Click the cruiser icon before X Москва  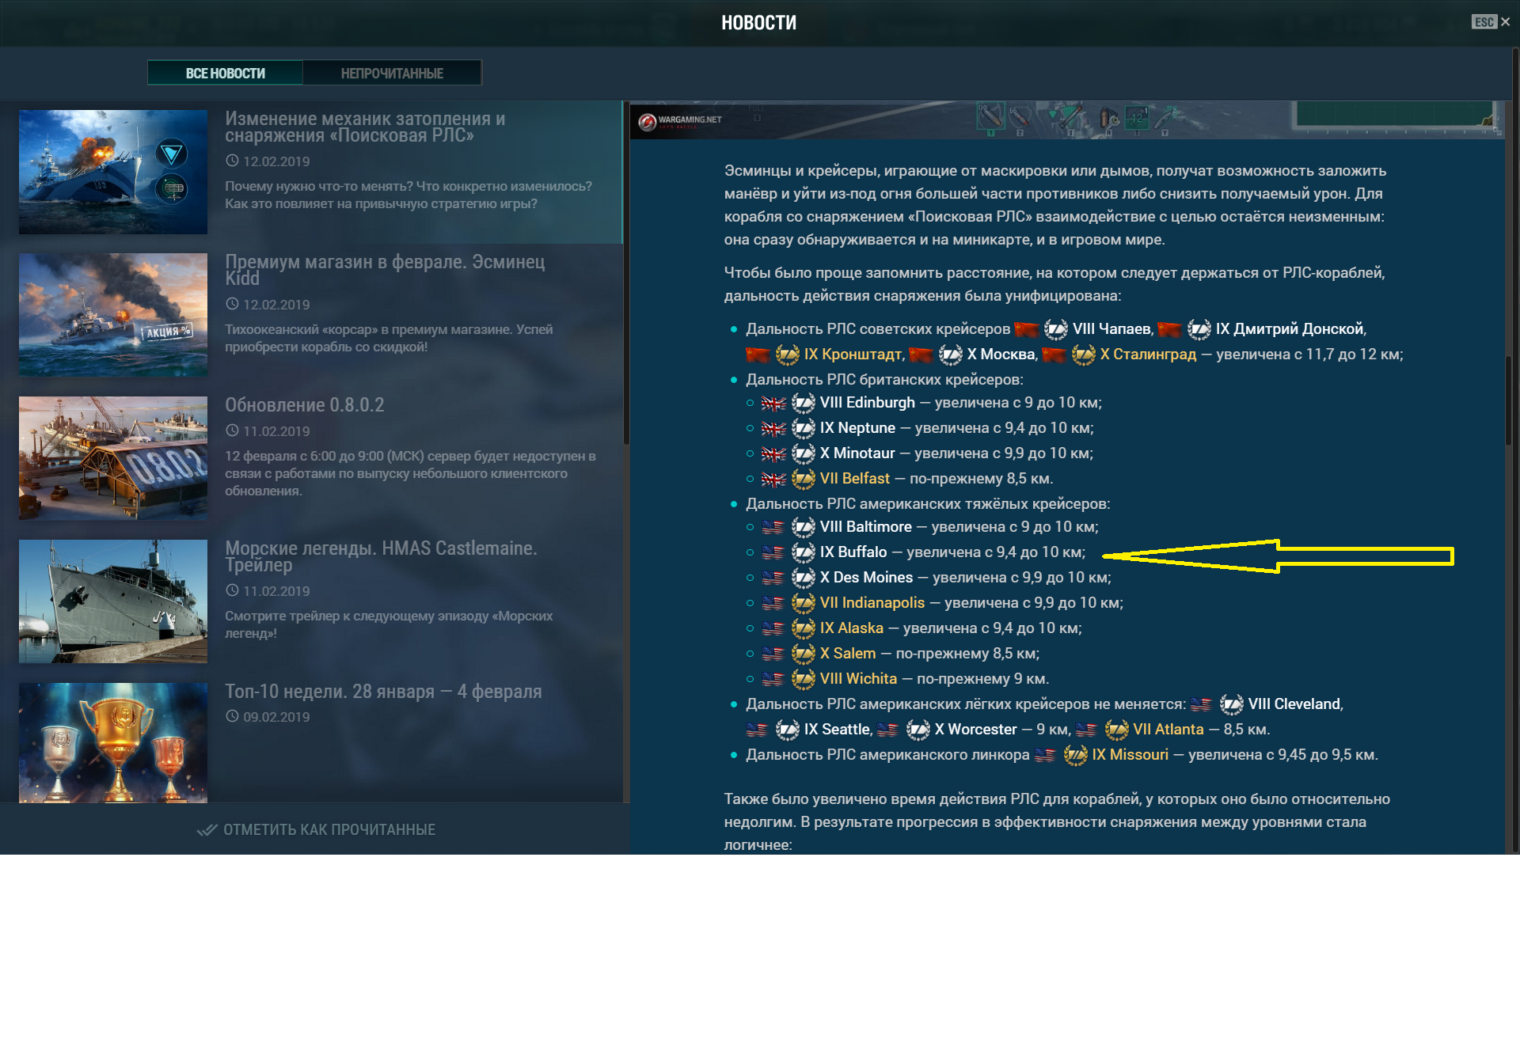pos(950,355)
